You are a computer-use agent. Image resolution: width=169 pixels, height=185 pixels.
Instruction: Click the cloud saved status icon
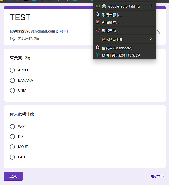[157, 32]
